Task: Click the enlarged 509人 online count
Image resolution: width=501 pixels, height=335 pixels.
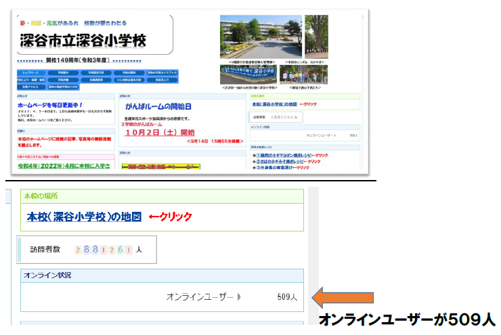Action: click(287, 297)
